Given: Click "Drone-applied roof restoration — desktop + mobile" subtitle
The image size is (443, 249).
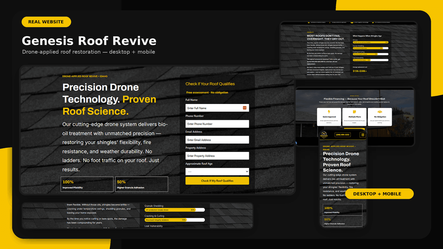Looking at the screenshot, I should click(x=89, y=52).
